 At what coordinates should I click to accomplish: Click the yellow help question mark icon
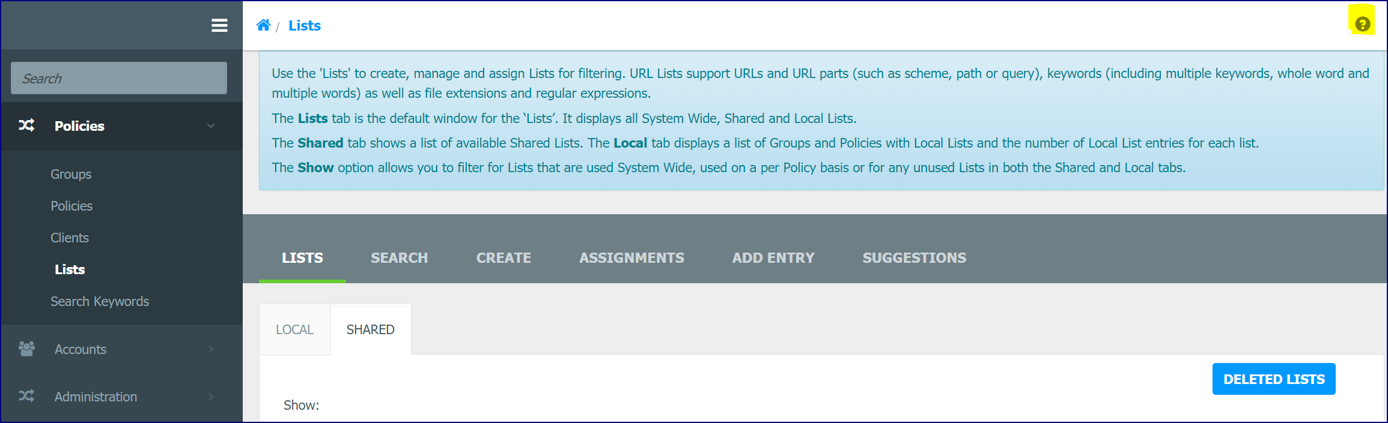click(1362, 24)
